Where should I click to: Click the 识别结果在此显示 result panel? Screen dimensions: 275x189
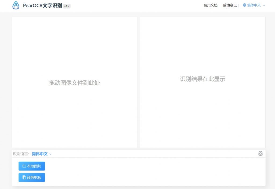click(202, 82)
